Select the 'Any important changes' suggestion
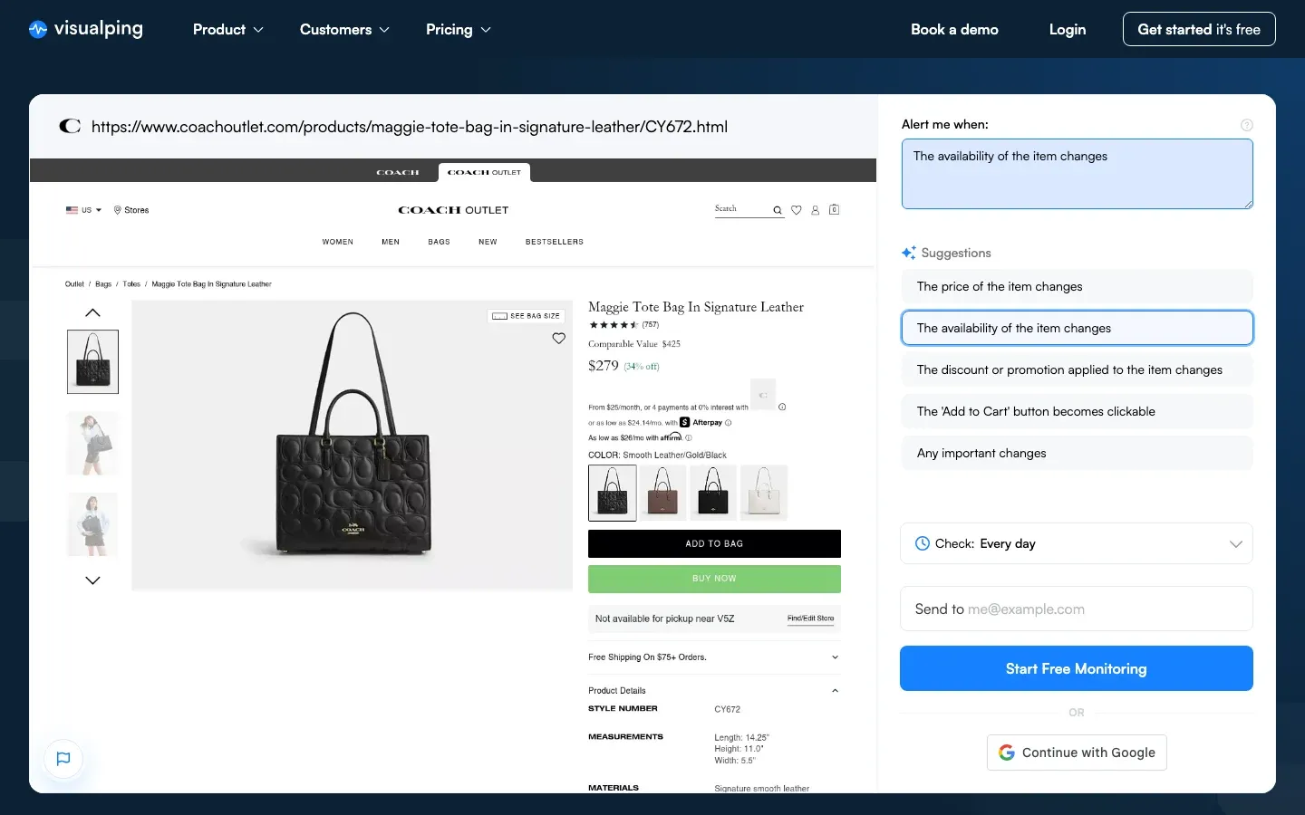1305x815 pixels. 1078,453
